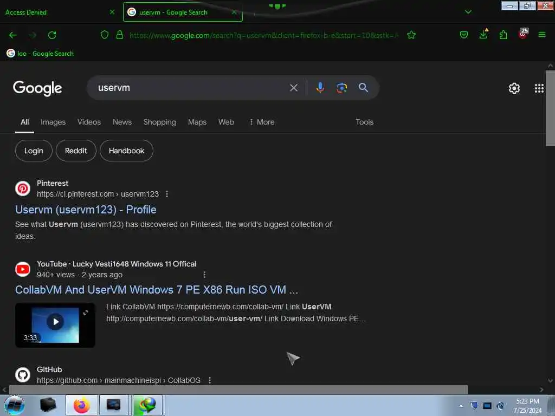Open options for GitHub result

(x=210, y=380)
